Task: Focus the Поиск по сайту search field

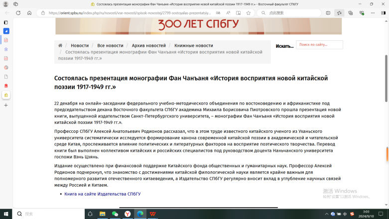Action: click(x=319, y=45)
